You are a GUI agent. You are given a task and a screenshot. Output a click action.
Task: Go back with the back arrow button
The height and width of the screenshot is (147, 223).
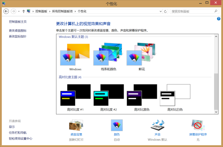[6, 11]
